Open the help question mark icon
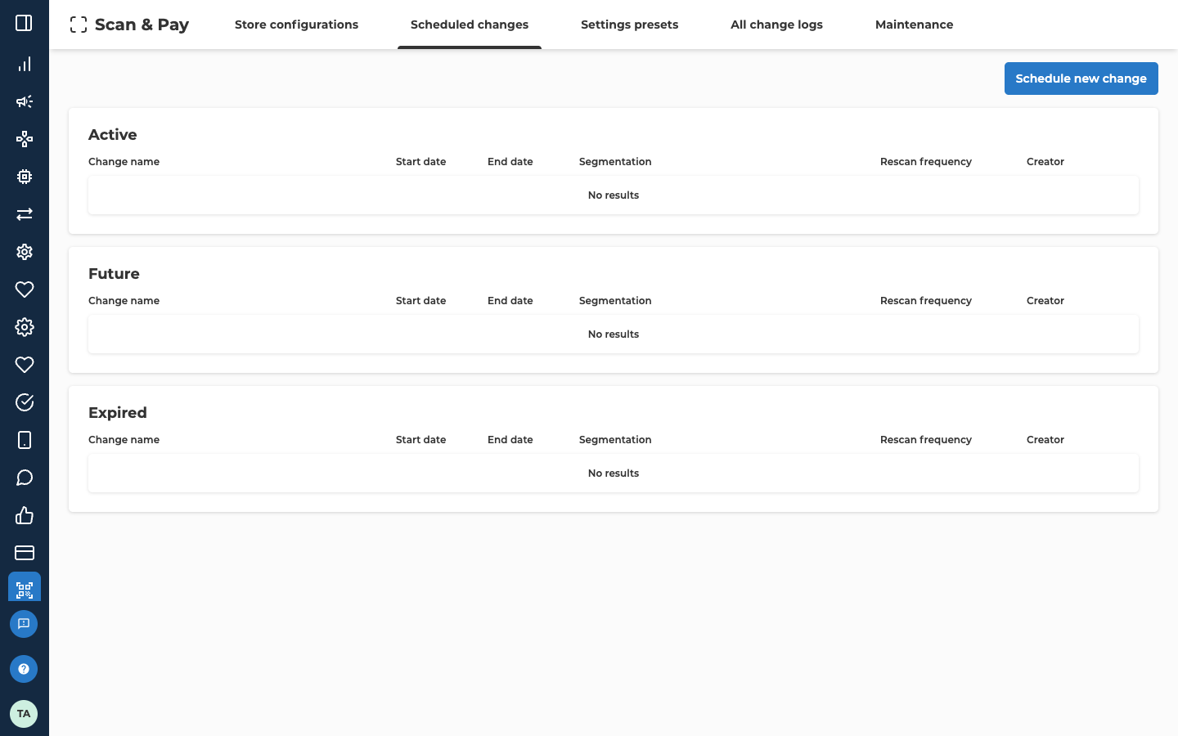Image resolution: width=1178 pixels, height=736 pixels. pos(24,669)
